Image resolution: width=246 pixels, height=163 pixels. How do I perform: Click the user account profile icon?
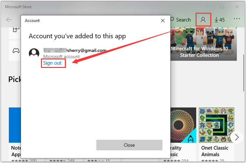click(203, 20)
